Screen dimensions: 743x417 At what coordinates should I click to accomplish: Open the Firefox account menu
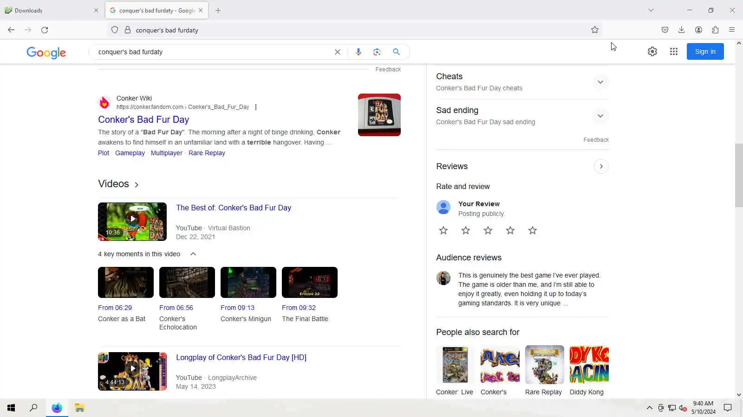698,30
